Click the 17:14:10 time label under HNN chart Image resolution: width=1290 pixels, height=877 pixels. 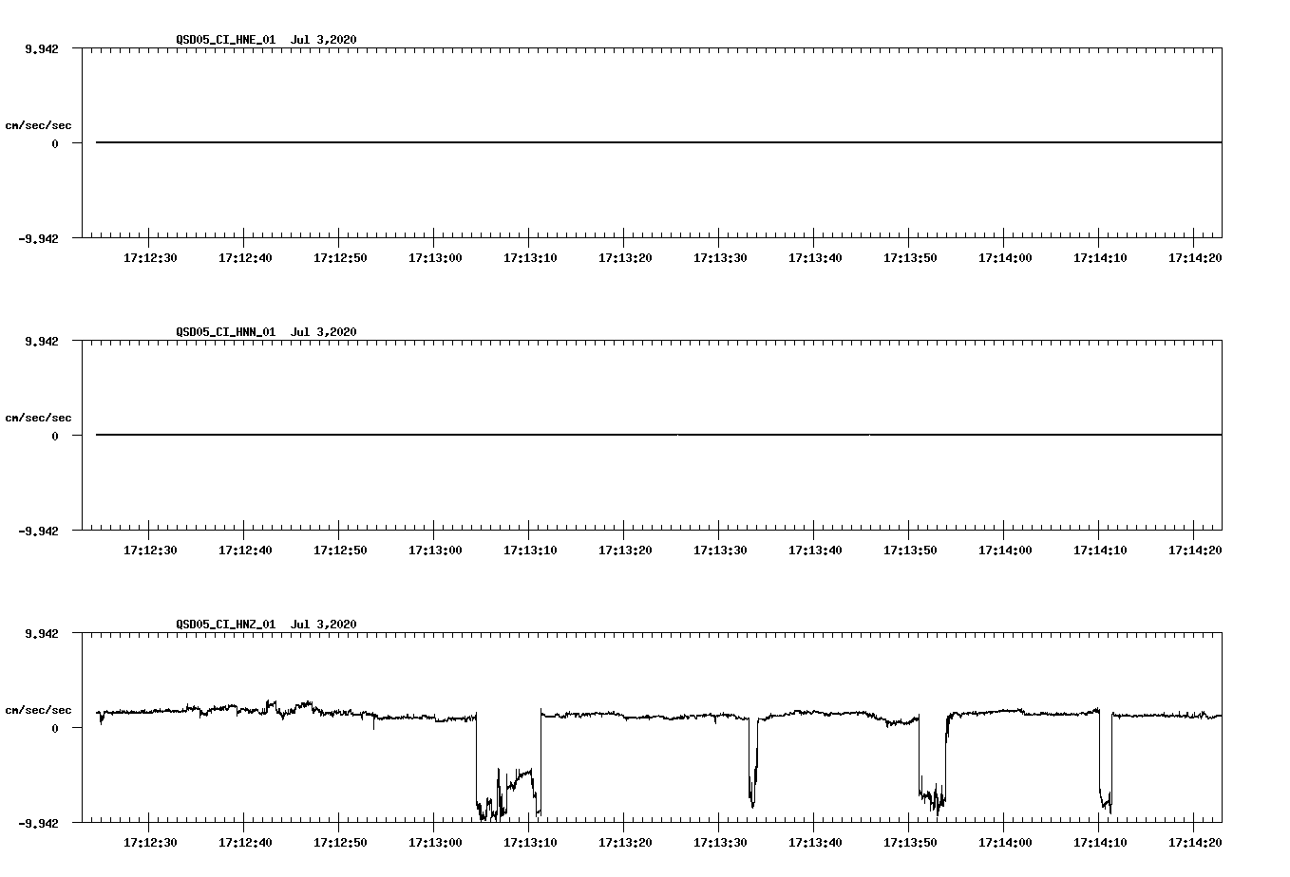tap(1100, 550)
